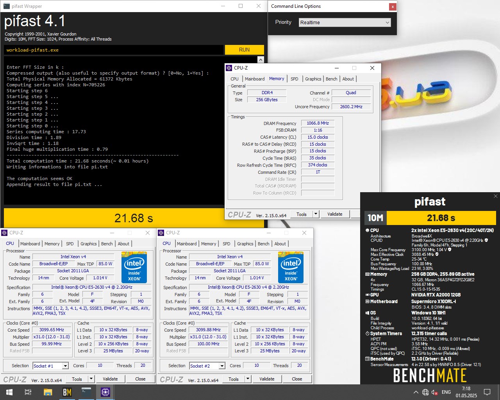Select the CPU tab in CPU-Z Memory window
The width and height of the screenshot is (500, 400).
[234, 79]
